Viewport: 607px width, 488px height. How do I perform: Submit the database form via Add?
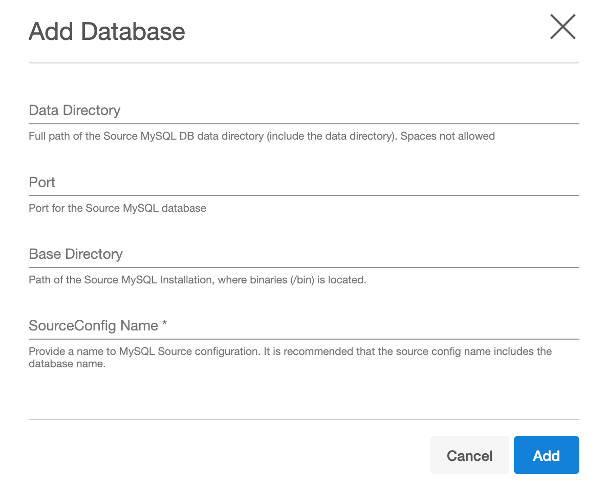tap(546, 455)
